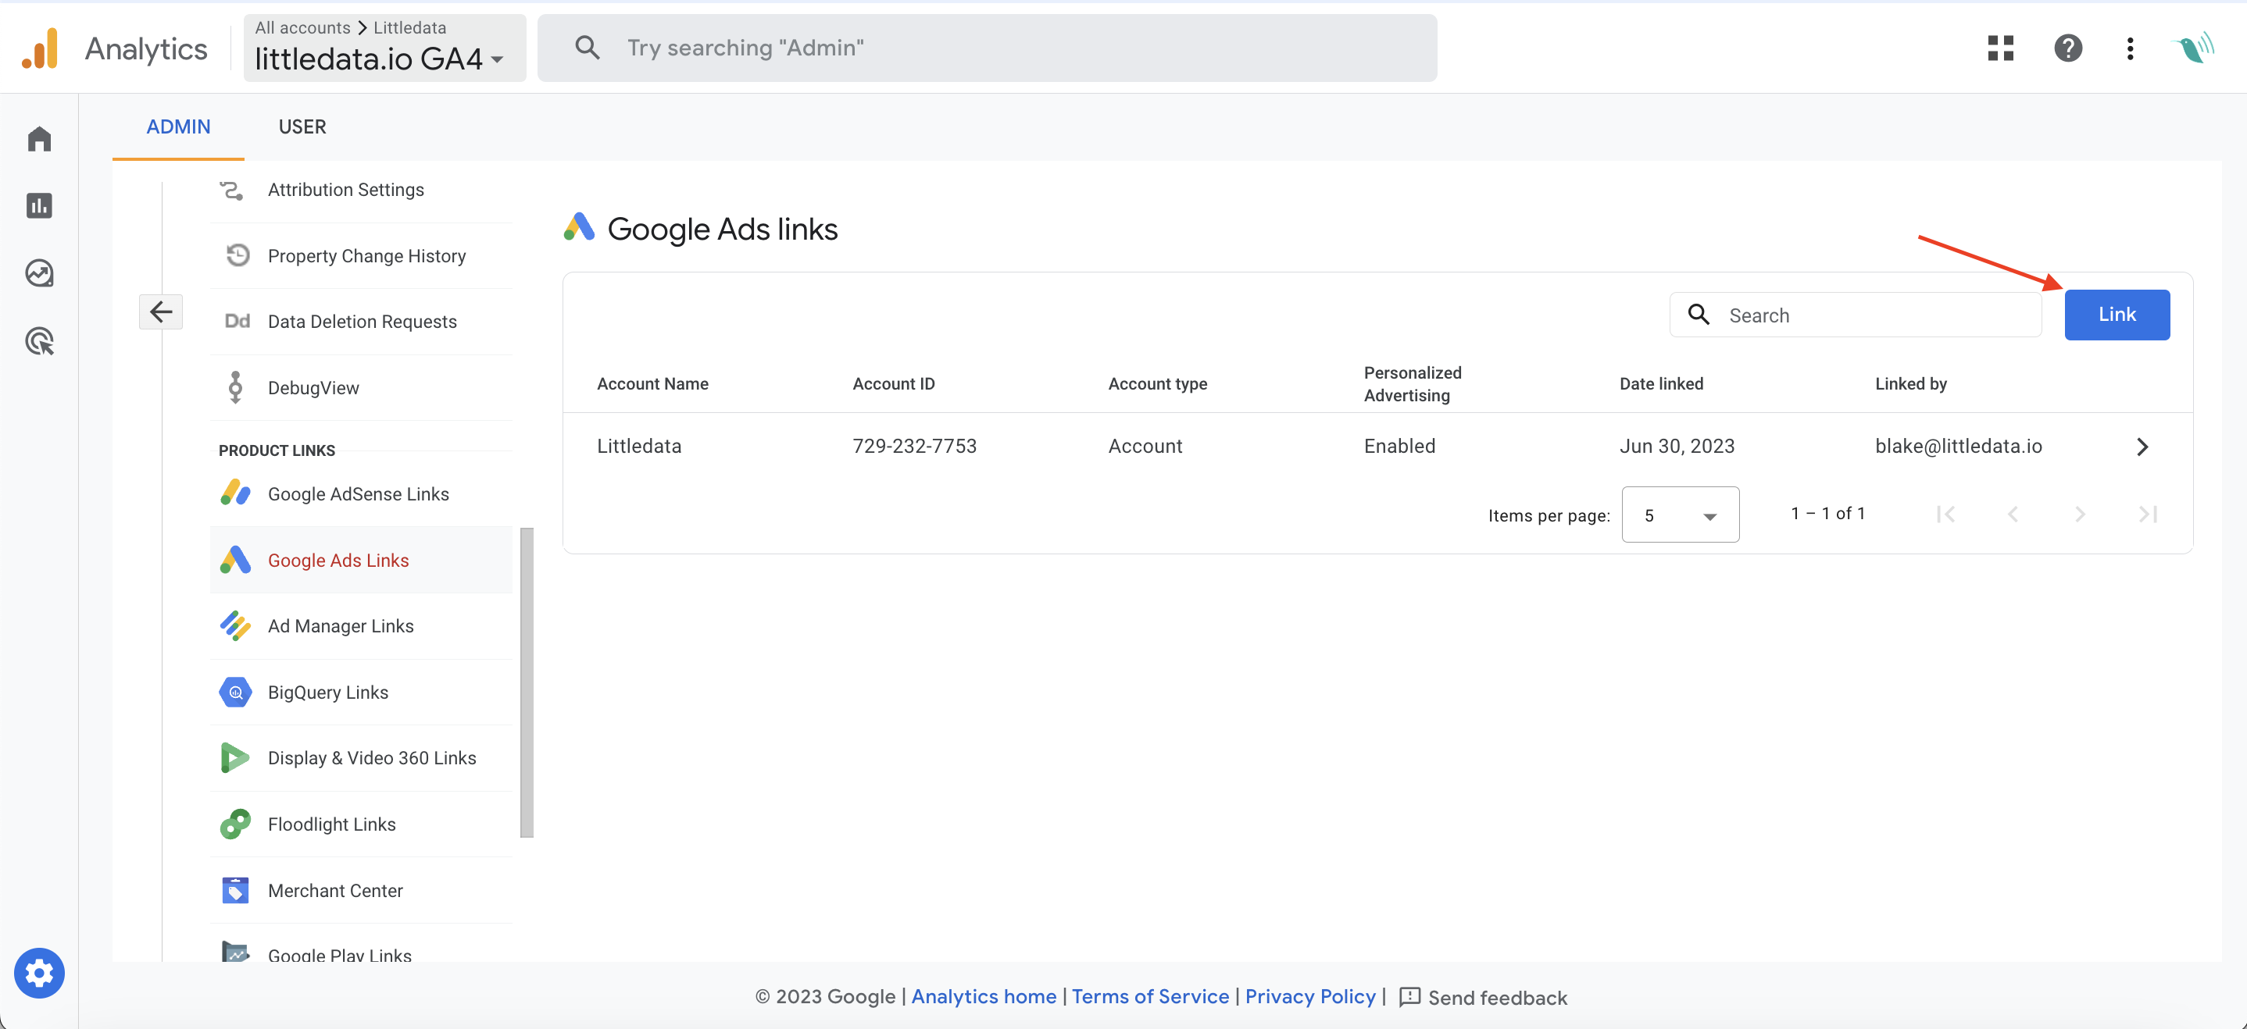
Task: Open the Help question mark icon
Action: click(2067, 48)
